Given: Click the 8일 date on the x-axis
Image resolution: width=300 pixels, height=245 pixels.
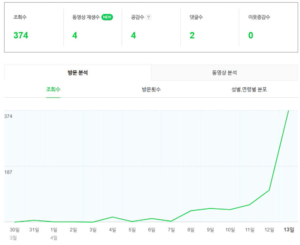Looking at the screenshot, I should click(191, 230).
